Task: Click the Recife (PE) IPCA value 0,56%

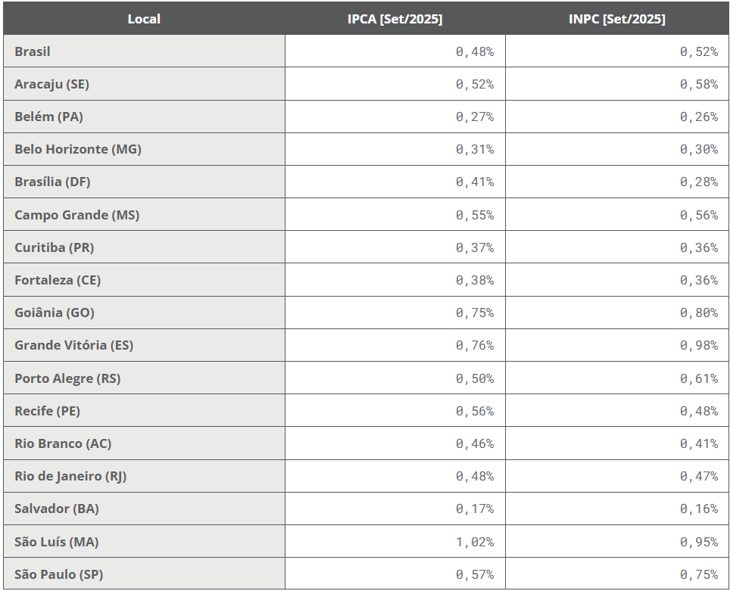Action: (x=475, y=411)
